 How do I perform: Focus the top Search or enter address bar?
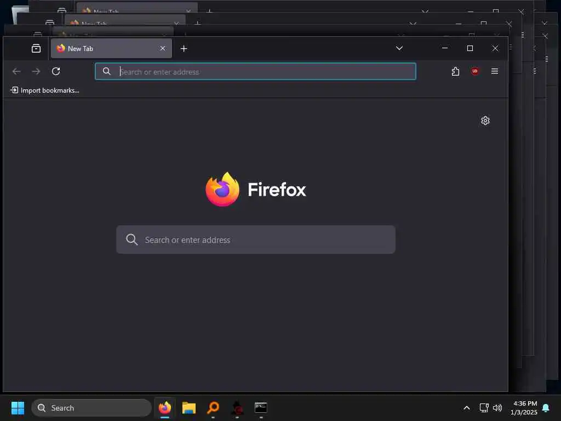(x=255, y=71)
